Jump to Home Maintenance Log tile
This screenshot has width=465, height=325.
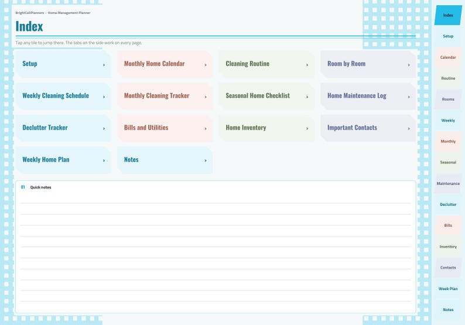pos(368,96)
